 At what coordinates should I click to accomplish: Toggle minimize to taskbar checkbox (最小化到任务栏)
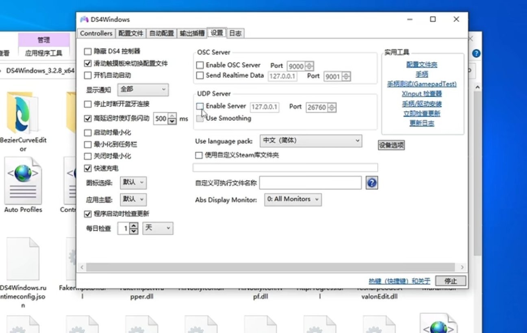pos(88,144)
